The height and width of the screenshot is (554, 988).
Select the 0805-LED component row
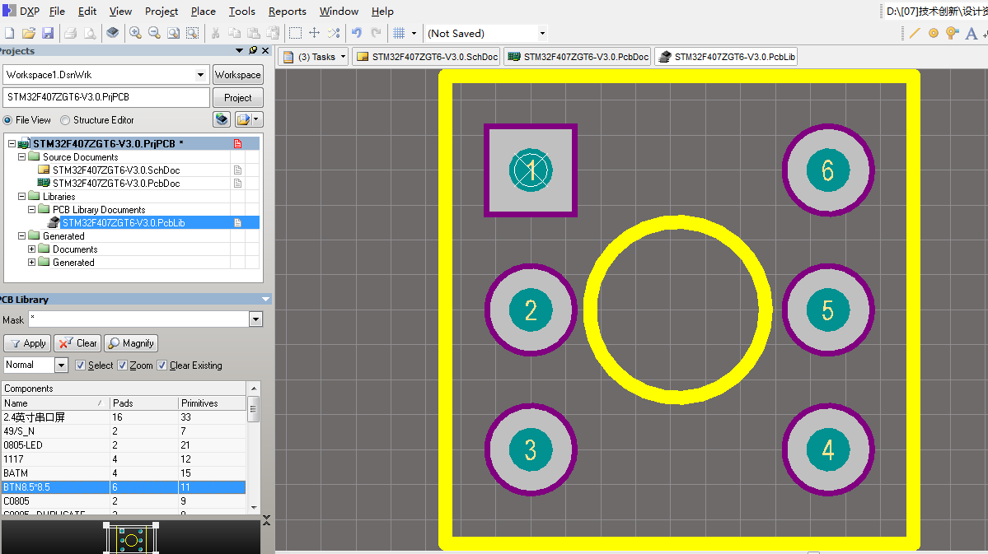[124, 445]
